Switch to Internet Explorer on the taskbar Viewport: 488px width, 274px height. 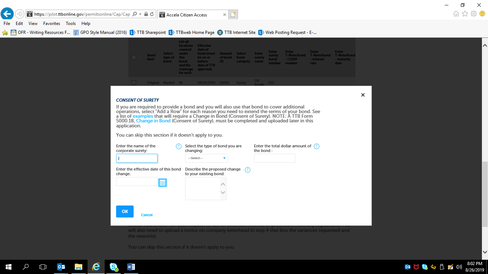[x=96, y=267]
